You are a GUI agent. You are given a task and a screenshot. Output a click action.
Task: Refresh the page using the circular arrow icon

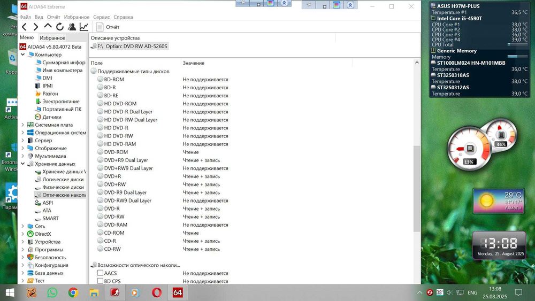pyautogui.click(x=60, y=27)
